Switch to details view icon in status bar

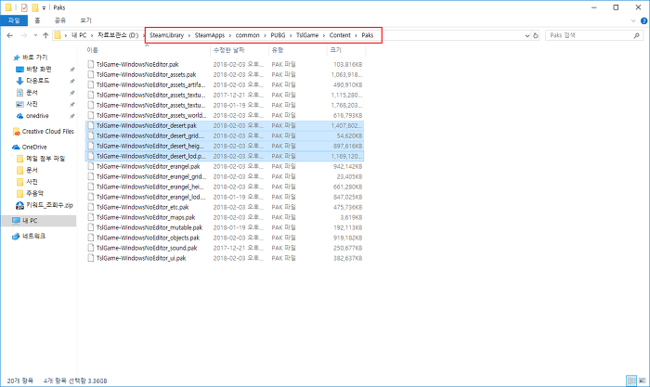(631, 381)
